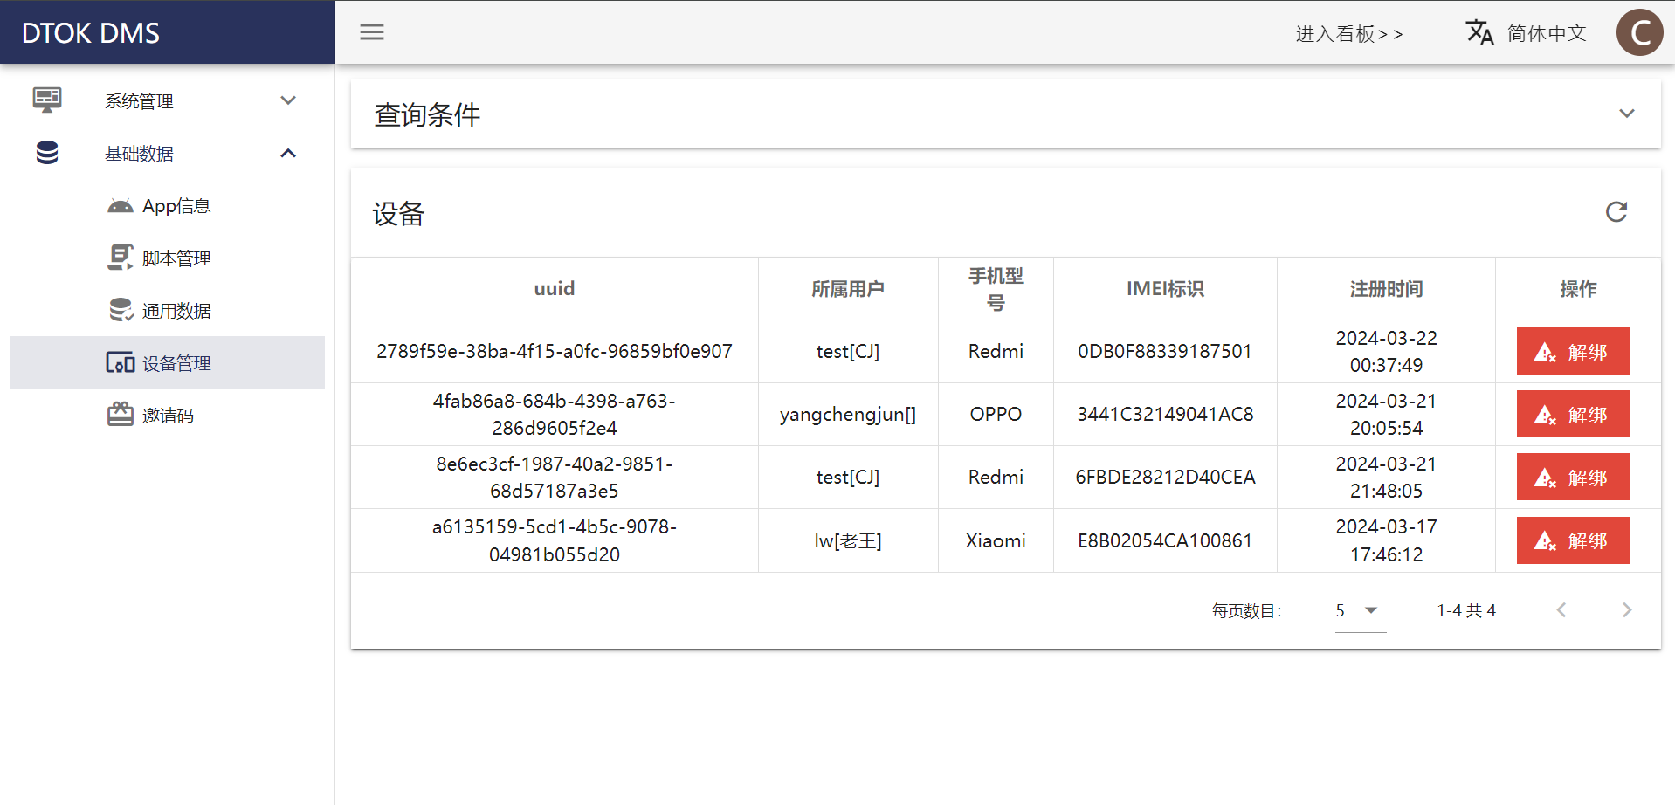Screen dimensions: 1675x805
Task: Unbind device with IMEI 6FBDE28212D40CEA
Action: [1573, 477]
